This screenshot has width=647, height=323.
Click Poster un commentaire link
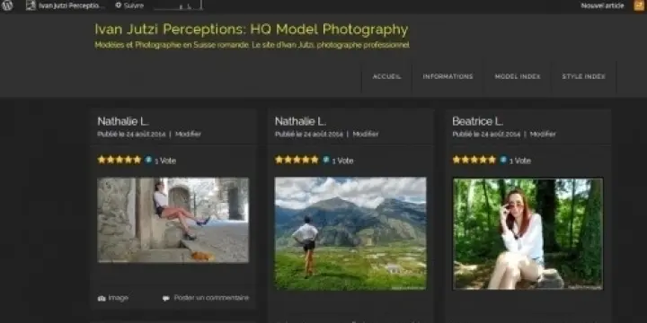pyautogui.click(x=211, y=298)
